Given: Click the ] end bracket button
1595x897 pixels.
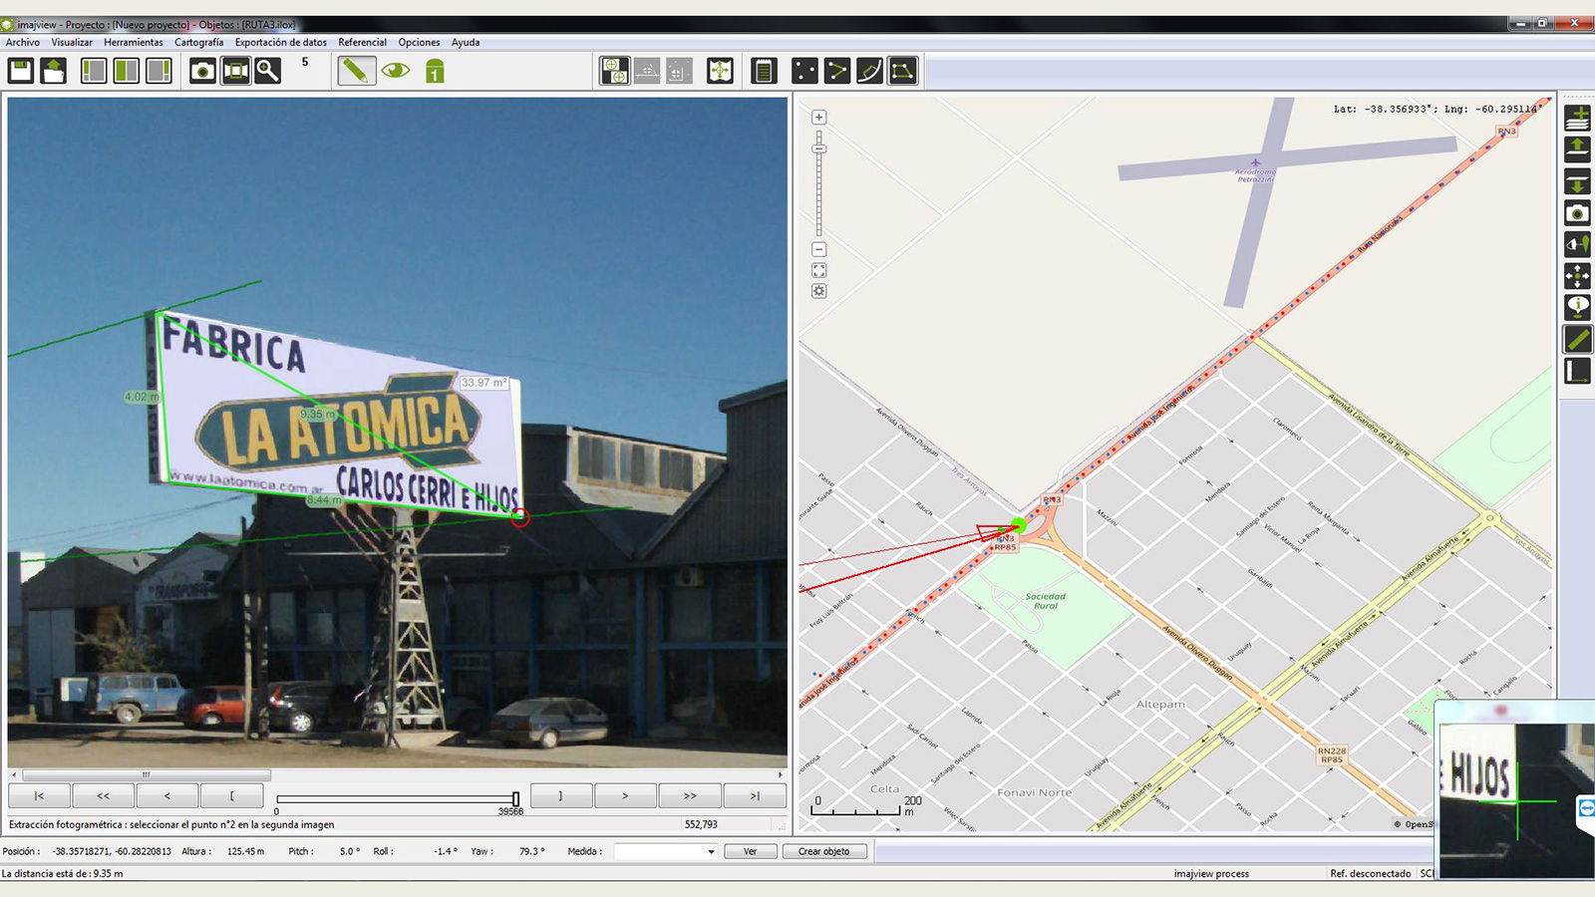Looking at the screenshot, I should click(x=561, y=795).
